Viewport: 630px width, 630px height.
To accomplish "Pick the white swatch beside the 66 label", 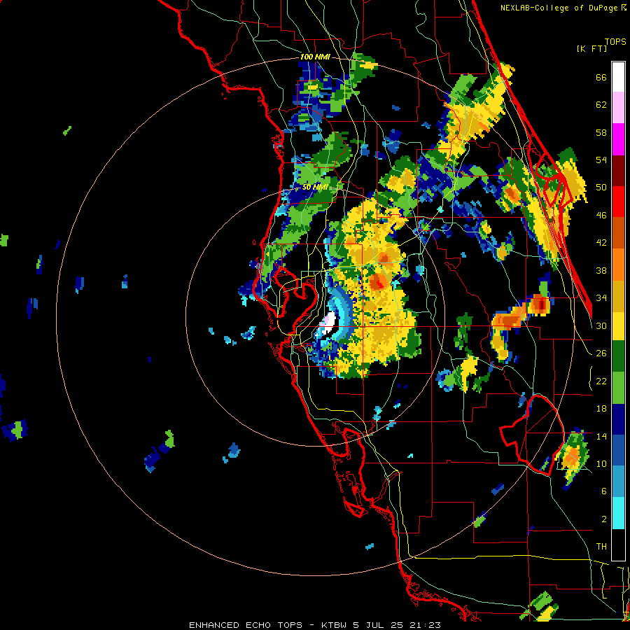I will (618, 77).
